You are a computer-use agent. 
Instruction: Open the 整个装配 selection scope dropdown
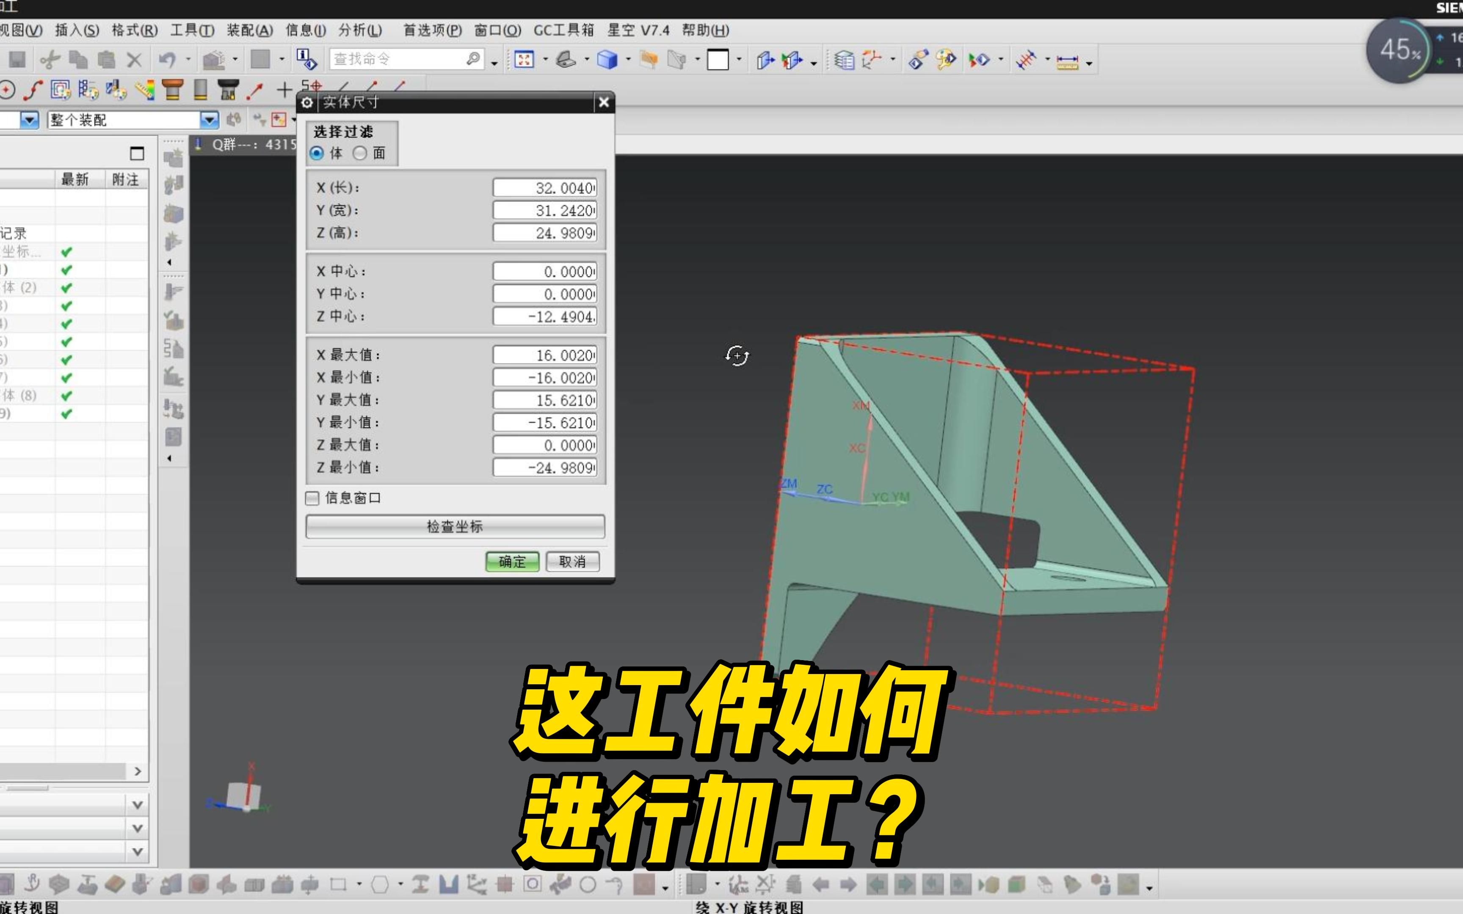click(209, 120)
